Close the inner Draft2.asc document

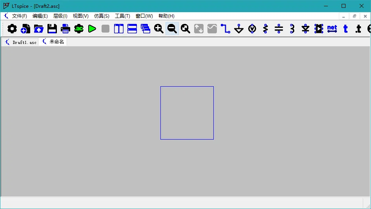[365, 16]
